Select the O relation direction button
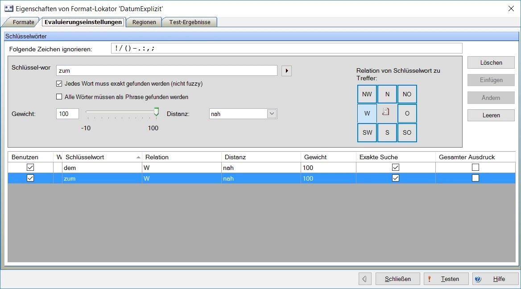 click(x=407, y=113)
